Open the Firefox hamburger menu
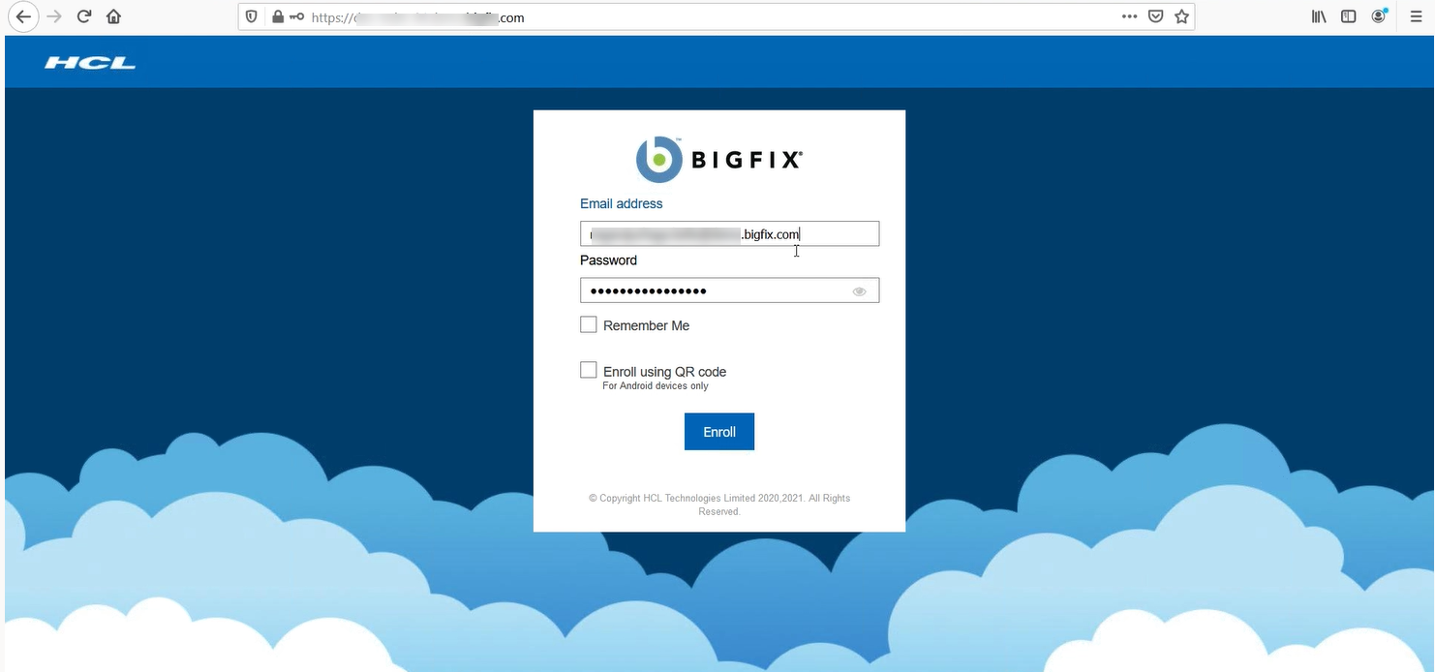Screen dimensions: 1435x672 (1416, 16)
